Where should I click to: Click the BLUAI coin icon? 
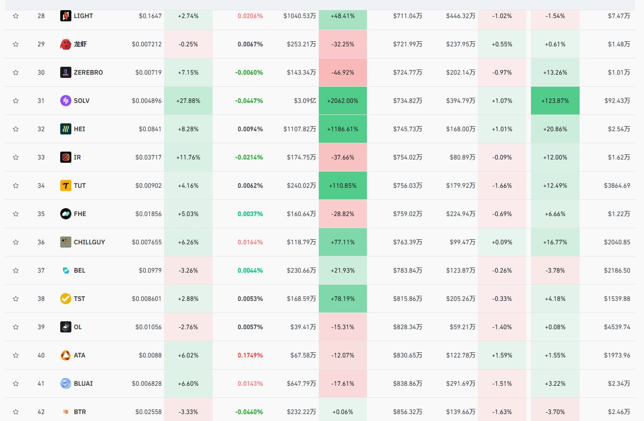click(x=66, y=383)
